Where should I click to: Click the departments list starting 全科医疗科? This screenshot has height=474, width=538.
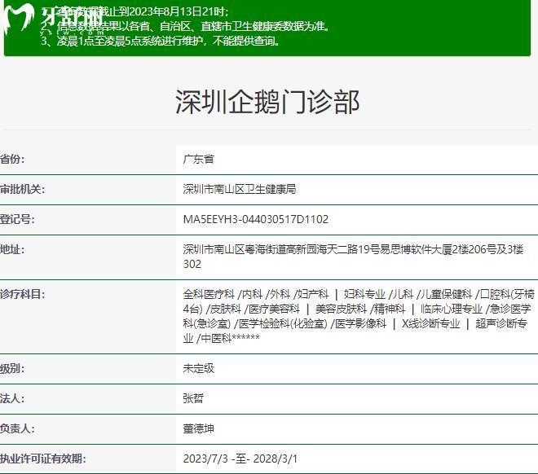(x=359, y=316)
